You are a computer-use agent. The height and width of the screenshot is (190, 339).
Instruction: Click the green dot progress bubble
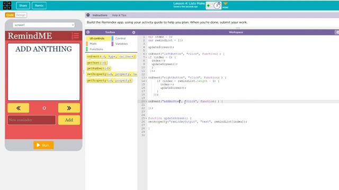point(208,6)
